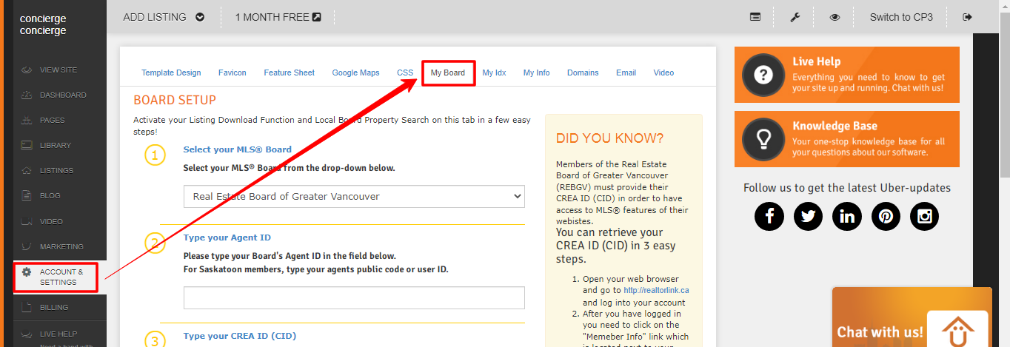1010x347 pixels.
Task: Expand the ADD LISTING dropdown arrow
Action: click(x=200, y=17)
